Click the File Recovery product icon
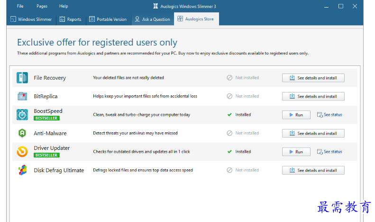Screen dimensions: 375x222 pyautogui.click(x=22, y=78)
